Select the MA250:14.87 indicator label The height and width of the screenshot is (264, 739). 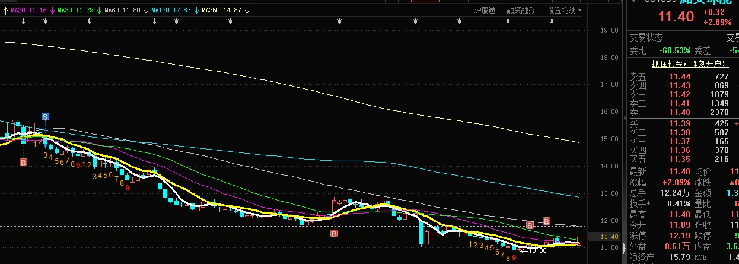pyautogui.click(x=221, y=10)
